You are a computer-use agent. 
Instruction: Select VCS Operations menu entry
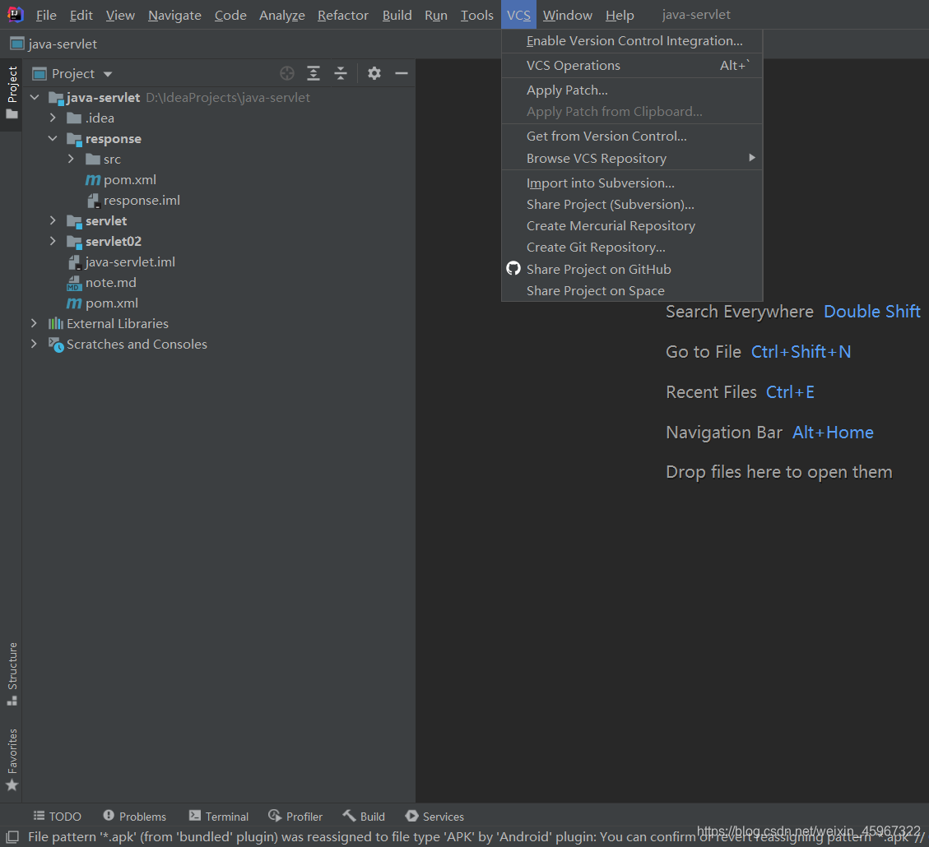tap(632, 65)
